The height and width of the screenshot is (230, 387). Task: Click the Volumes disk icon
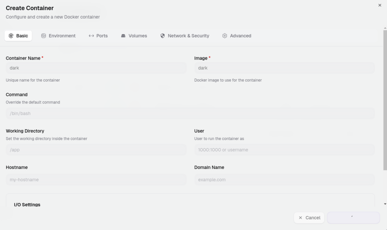[123, 36]
